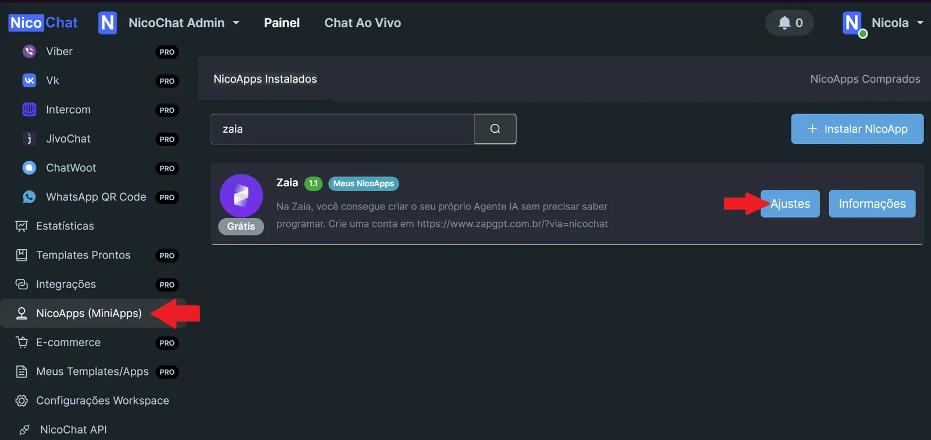
Task: Click the Zaia app logo
Action: pos(241,196)
